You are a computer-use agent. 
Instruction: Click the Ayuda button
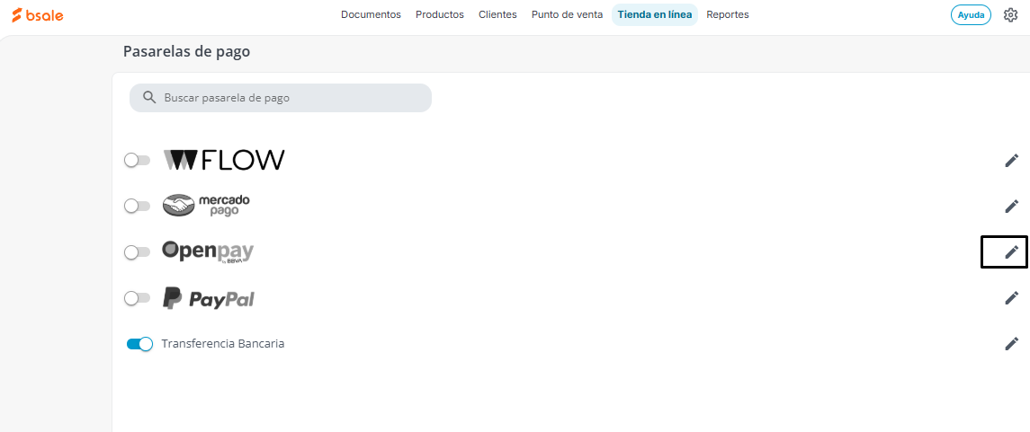coord(971,15)
